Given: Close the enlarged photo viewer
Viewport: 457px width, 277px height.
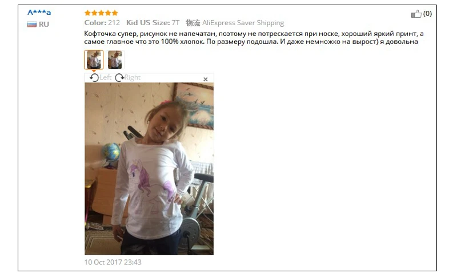Looking at the screenshot, I should click(x=206, y=79).
